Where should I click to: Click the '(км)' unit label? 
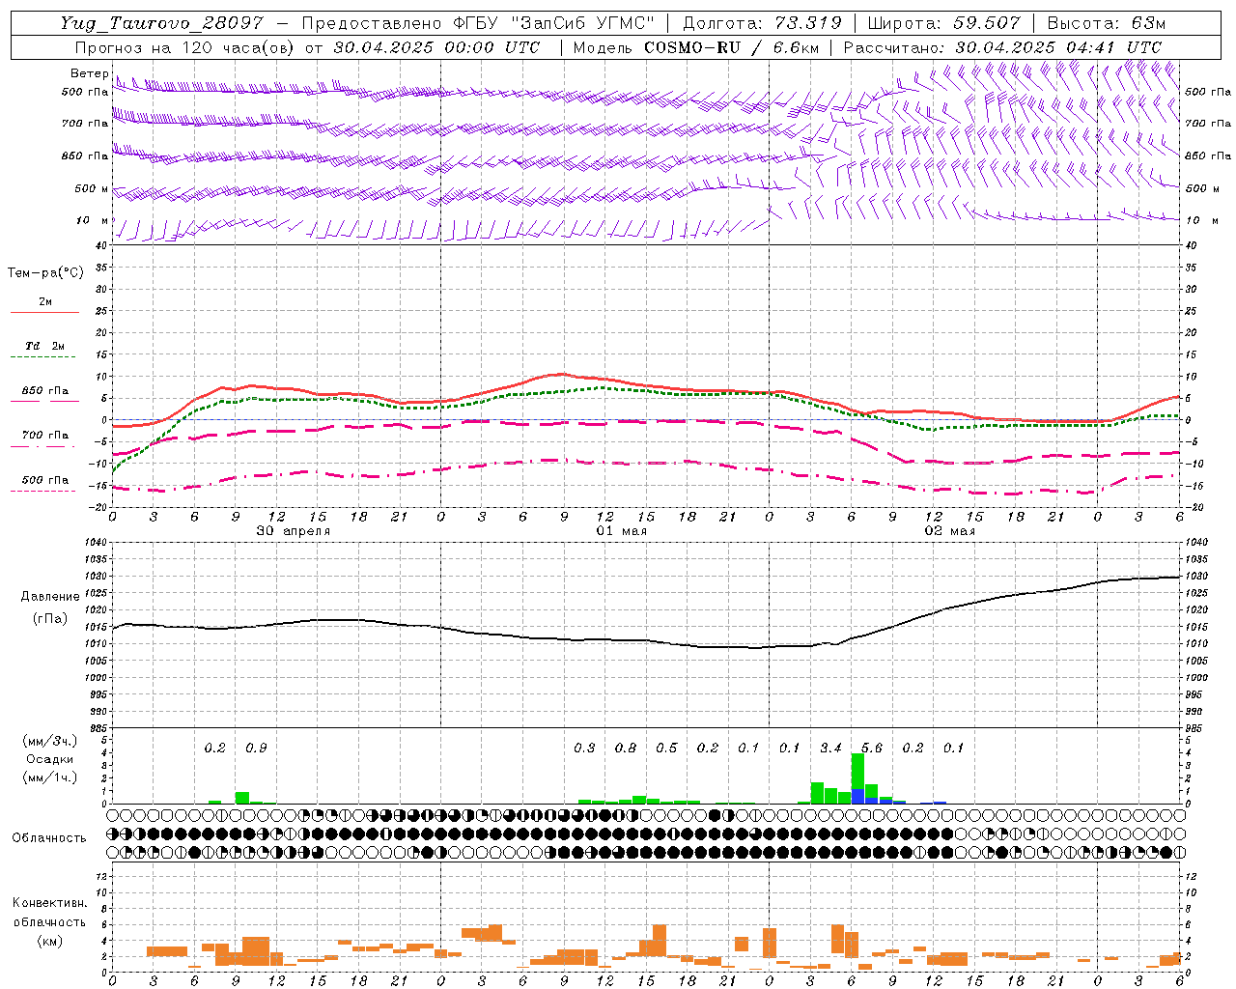49,941
